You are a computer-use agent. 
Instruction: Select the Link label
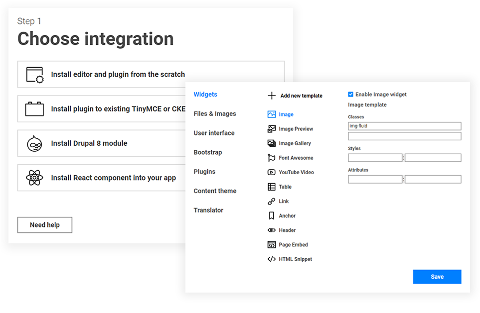[284, 201]
